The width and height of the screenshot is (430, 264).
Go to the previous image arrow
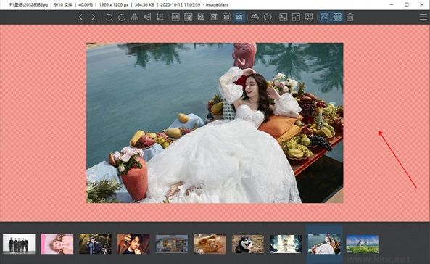(x=80, y=17)
